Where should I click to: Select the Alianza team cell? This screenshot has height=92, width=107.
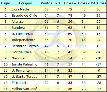pyautogui.click(x=25, y=22)
